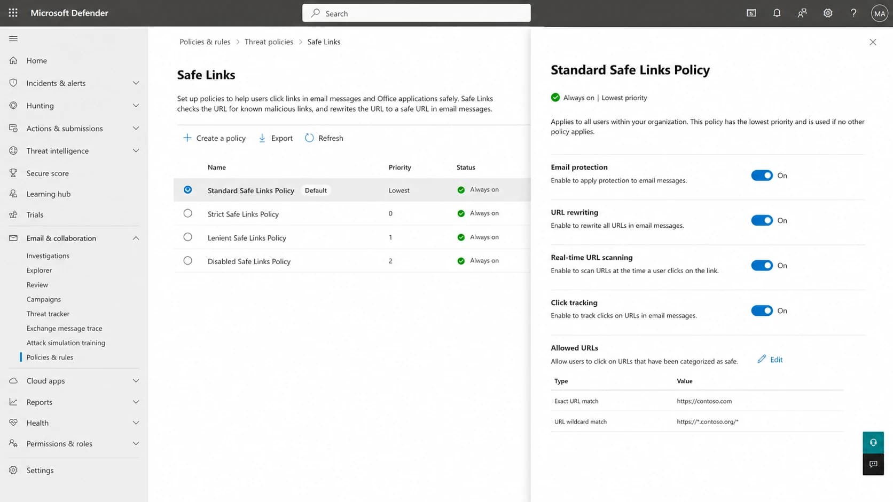Viewport: 893px width, 502px height.
Task: Expand Permissions & roles chevron
Action: click(x=136, y=443)
